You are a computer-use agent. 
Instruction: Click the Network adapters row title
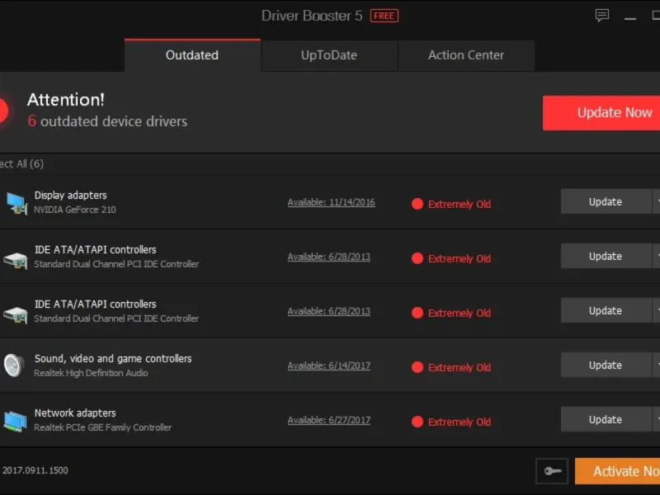(75, 413)
